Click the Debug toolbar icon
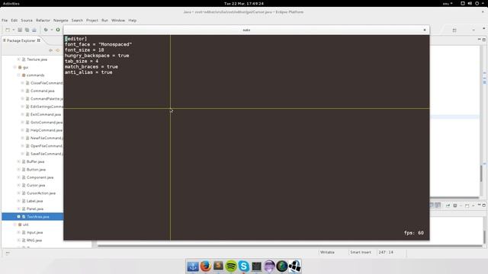Image resolution: width=488 pixels, height=274 pixels. point(46,30)
